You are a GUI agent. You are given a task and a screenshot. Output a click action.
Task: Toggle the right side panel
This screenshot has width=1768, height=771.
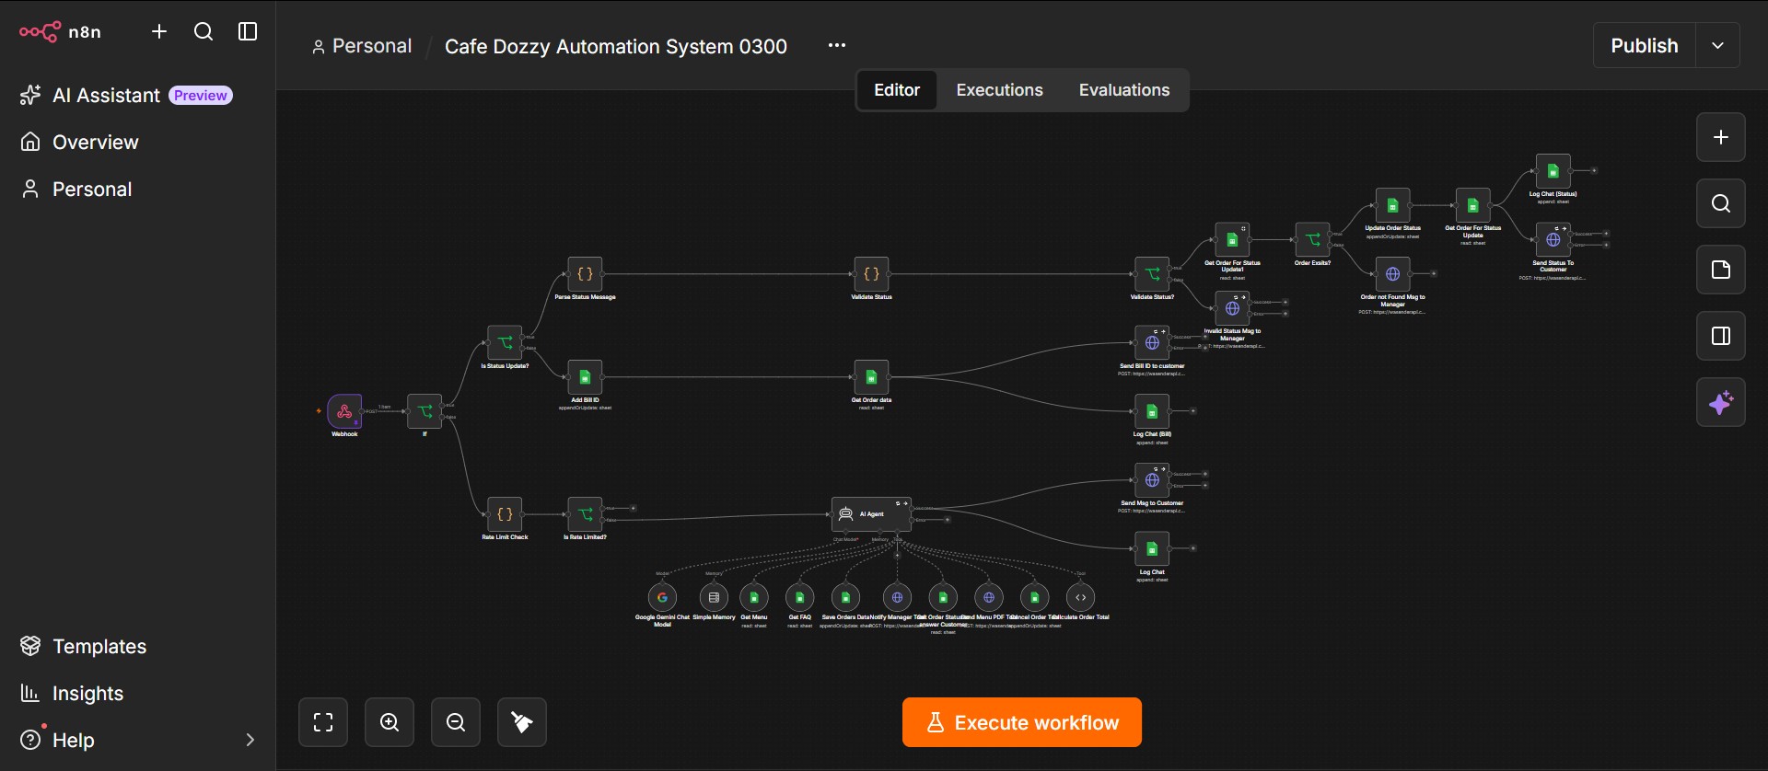point(1721,336)
